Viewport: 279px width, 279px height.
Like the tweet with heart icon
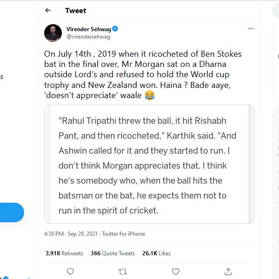coord(176,271)
